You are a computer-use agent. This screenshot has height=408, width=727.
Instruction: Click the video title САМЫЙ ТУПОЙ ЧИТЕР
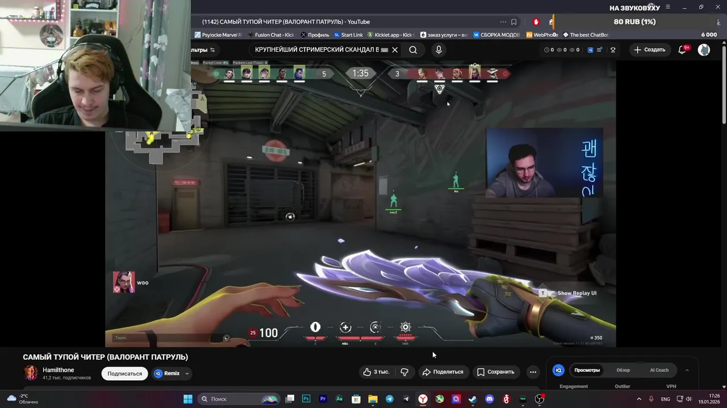[106, 357]
